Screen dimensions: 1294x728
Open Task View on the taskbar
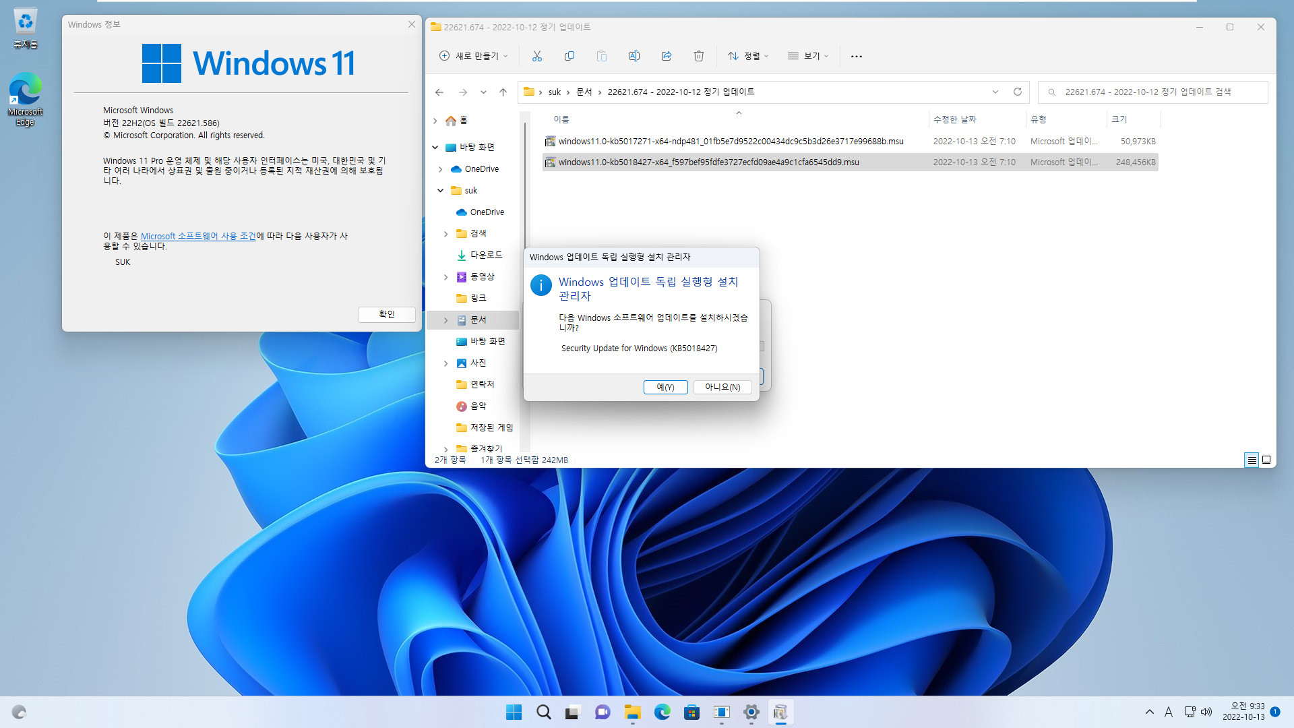pos(573,712)
